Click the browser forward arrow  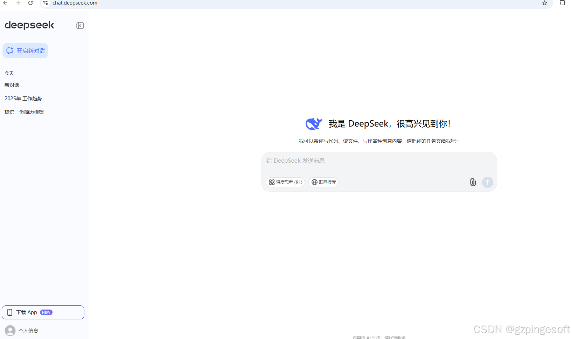(18, 3)
